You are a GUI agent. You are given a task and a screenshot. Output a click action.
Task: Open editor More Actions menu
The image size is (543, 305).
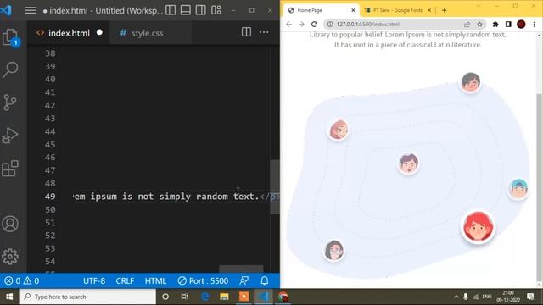(264, 32)
